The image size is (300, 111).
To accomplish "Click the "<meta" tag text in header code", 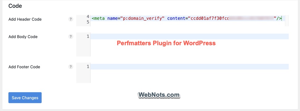I will [98, 18].
